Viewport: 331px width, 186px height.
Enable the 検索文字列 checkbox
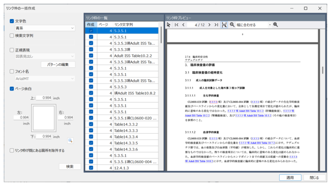[x=12, y=36]
